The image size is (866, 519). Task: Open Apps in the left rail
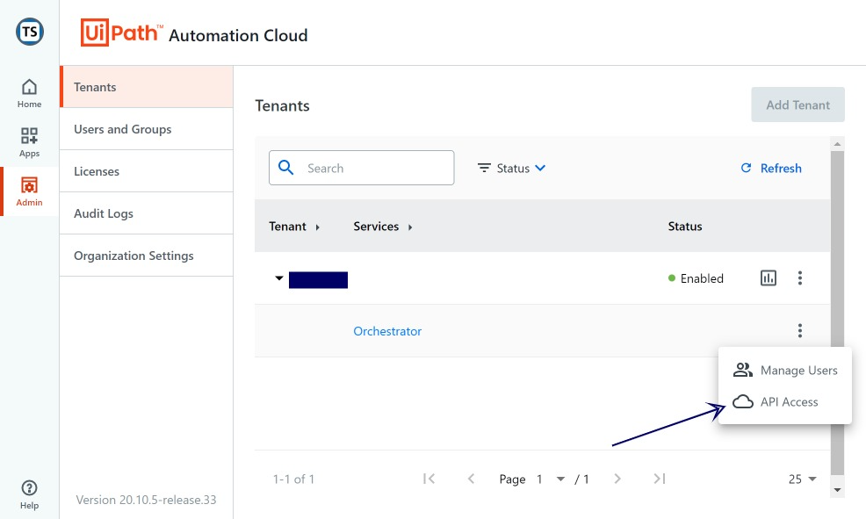coord(29,142)
